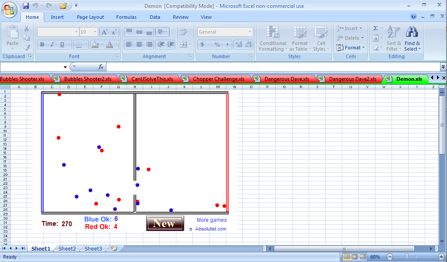
Task: Click the zoom slider handle
Action: tap(406, 257)
